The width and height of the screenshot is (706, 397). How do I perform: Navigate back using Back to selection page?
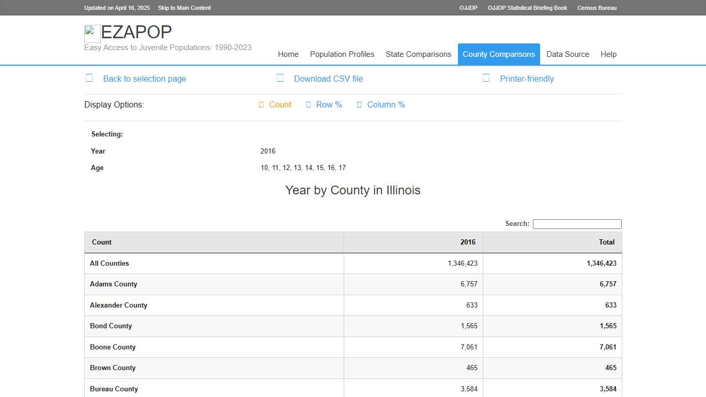(x=144, y=79)
